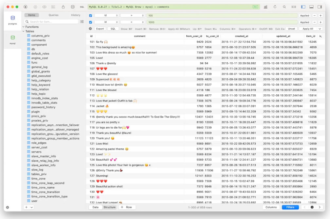Switch to the Data tab
This screenshot has height=219, width=330.
coord(95,207)
